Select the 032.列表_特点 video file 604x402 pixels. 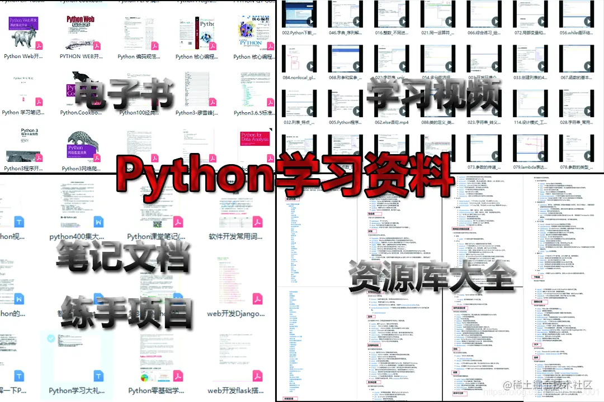pos(299,103)
